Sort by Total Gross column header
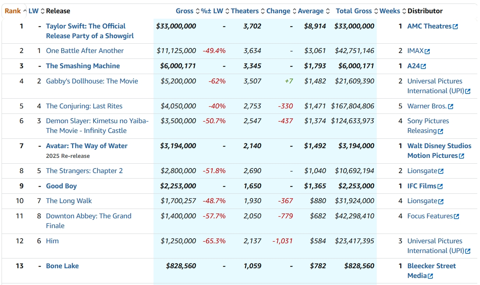Screen dimensions: 480x285 coord(354,11)
